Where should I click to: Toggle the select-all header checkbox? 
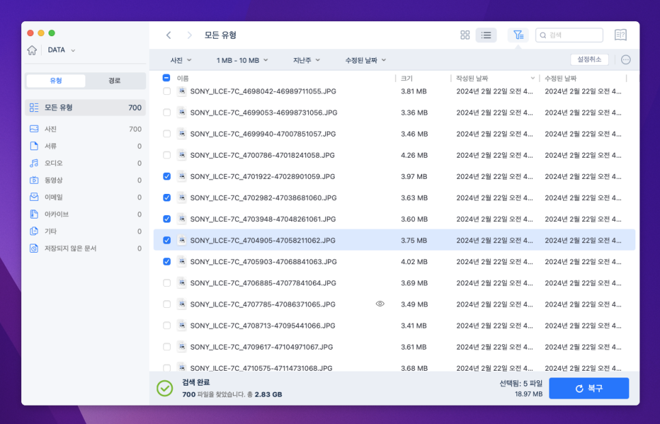166,78
